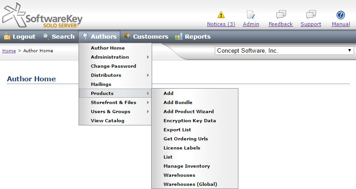Click the Search magnifier icon
Image resolution: width=356 pixels, height=189 pixels.
click(x=46, y=37)
